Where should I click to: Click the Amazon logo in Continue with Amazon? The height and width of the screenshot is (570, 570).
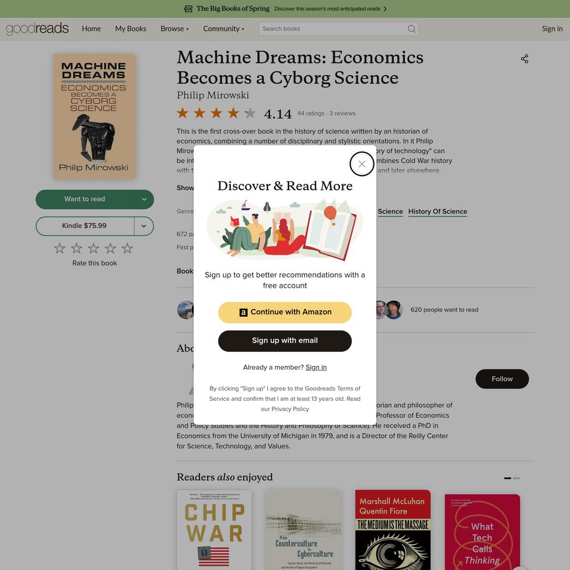[x=243, y=312]
